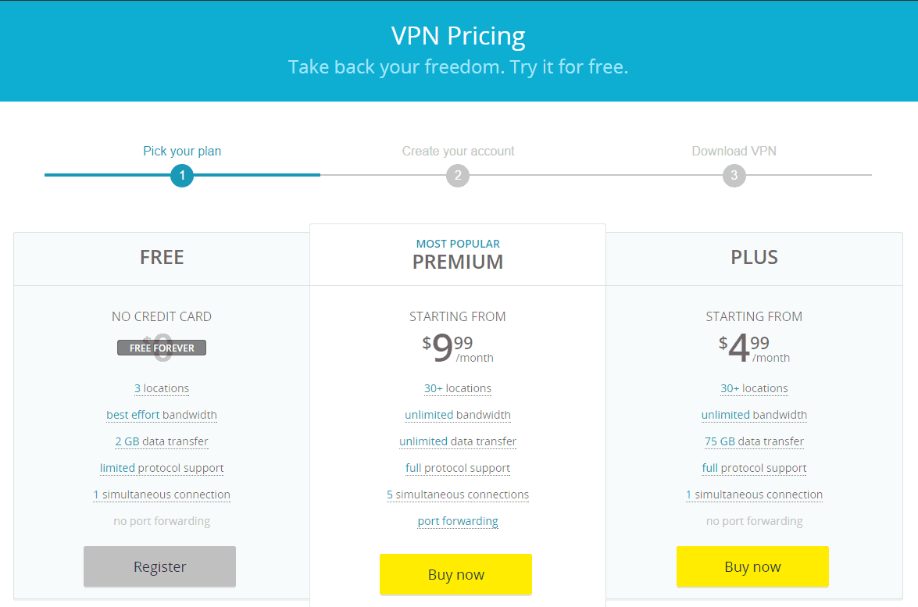
Task: Click the FREE FOREVER badge
Action: pyautogui.click(x=162, y=348)
